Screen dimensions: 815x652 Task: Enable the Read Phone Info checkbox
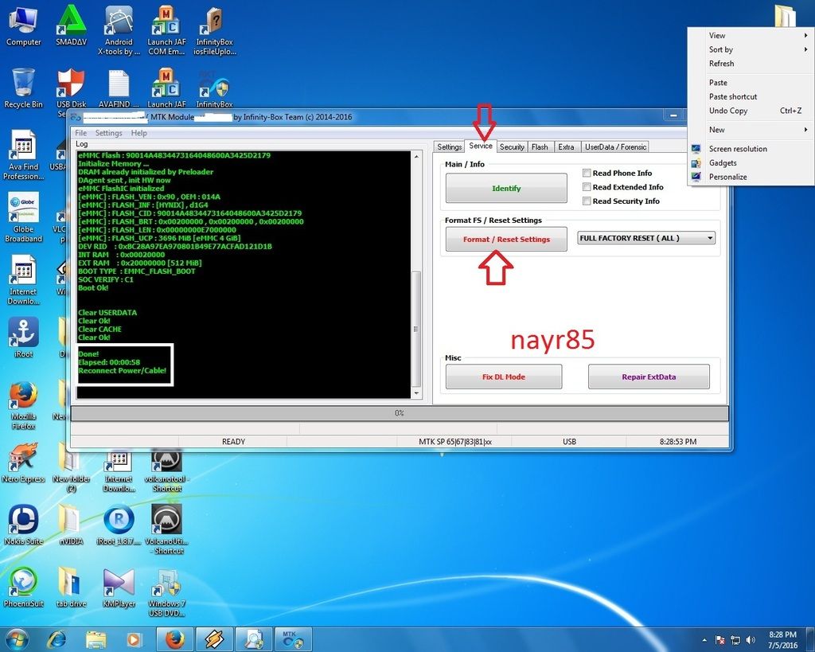tap(587, 174)
